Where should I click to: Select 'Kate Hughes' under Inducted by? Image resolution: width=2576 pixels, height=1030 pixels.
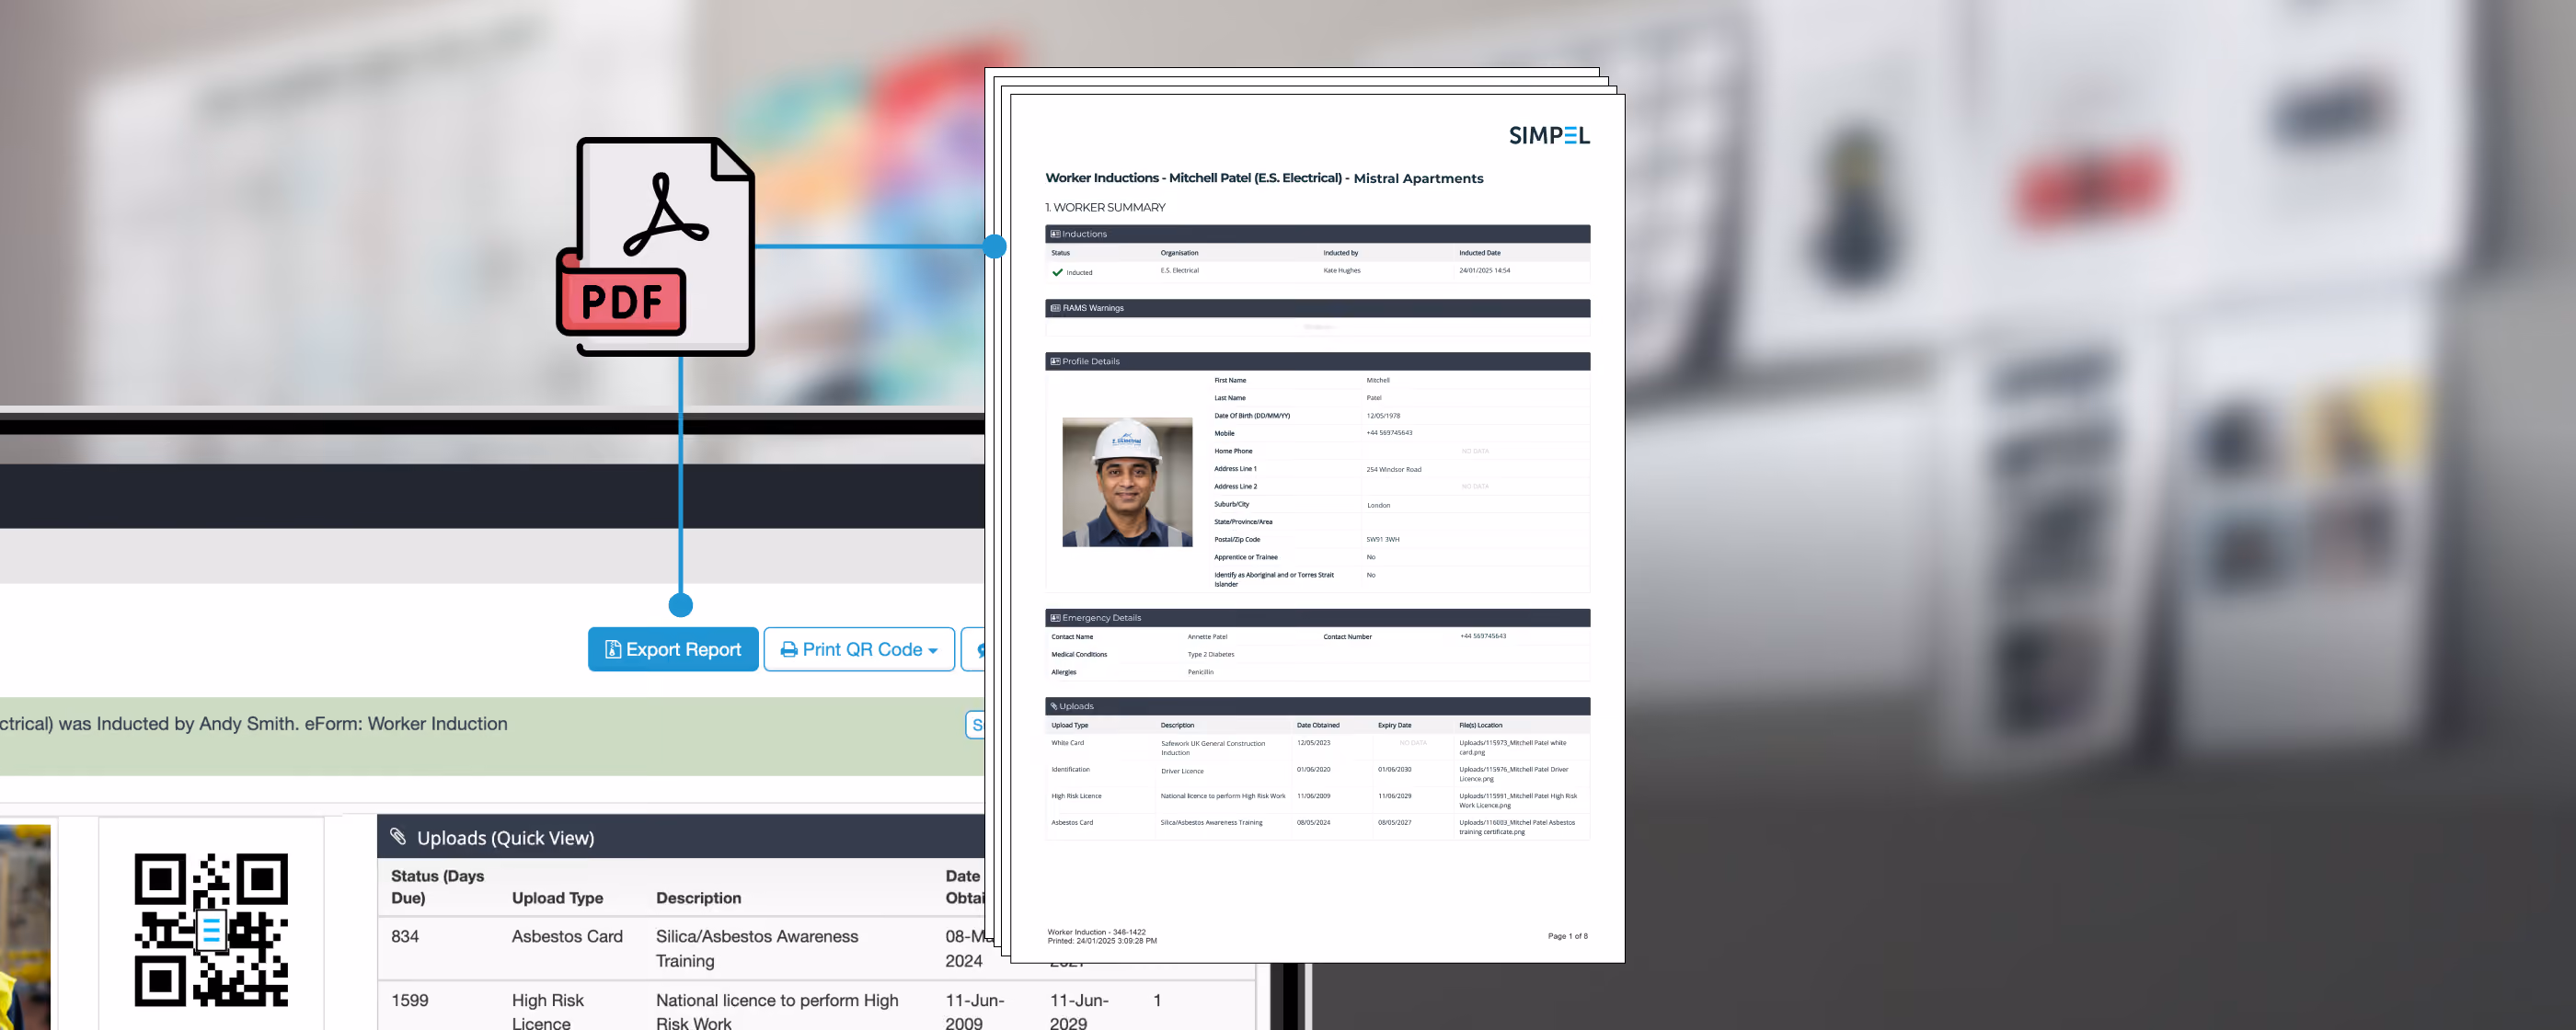coord(1341,270)
